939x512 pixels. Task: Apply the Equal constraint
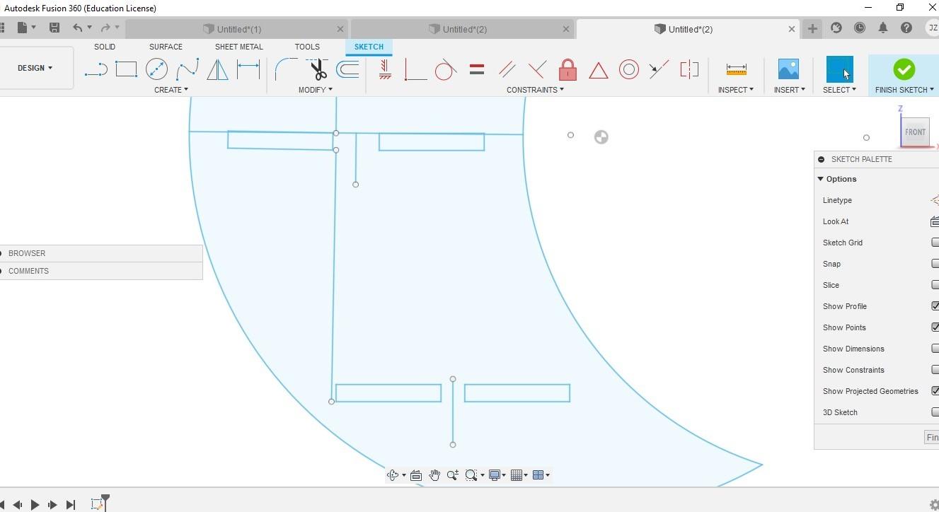pos(477,69)
